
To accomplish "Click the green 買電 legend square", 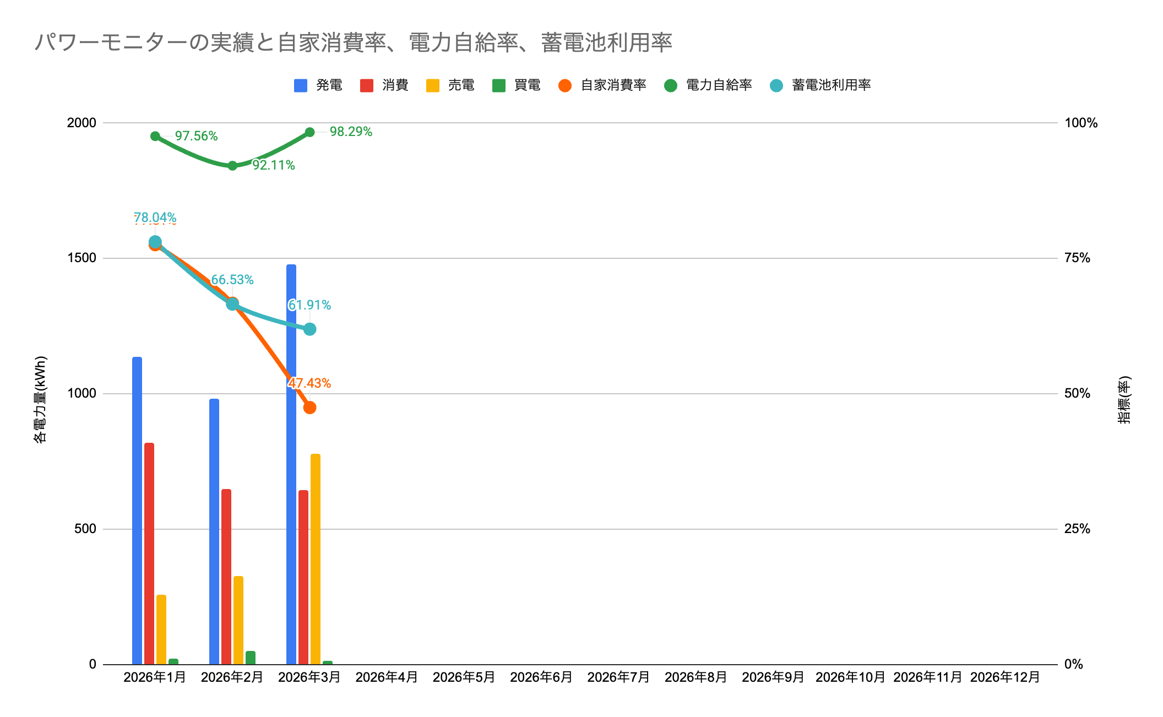I will click(x=498, y=86).
